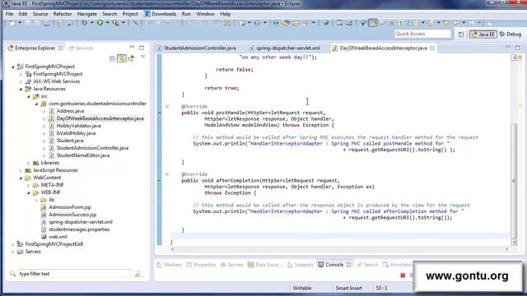The image size is (527, 296).
Task: Select AdmissionForm.jsp in WEB-INF
Action: [70, 207]
